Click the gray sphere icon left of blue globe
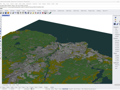The height and width of the screenshot is (90, 120). 3,13
